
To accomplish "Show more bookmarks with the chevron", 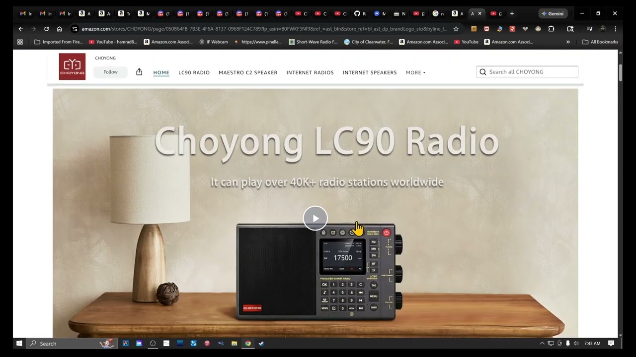I will [568, 42].
